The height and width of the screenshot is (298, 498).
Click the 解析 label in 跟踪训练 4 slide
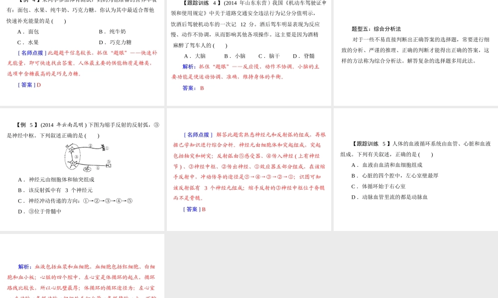189,67
